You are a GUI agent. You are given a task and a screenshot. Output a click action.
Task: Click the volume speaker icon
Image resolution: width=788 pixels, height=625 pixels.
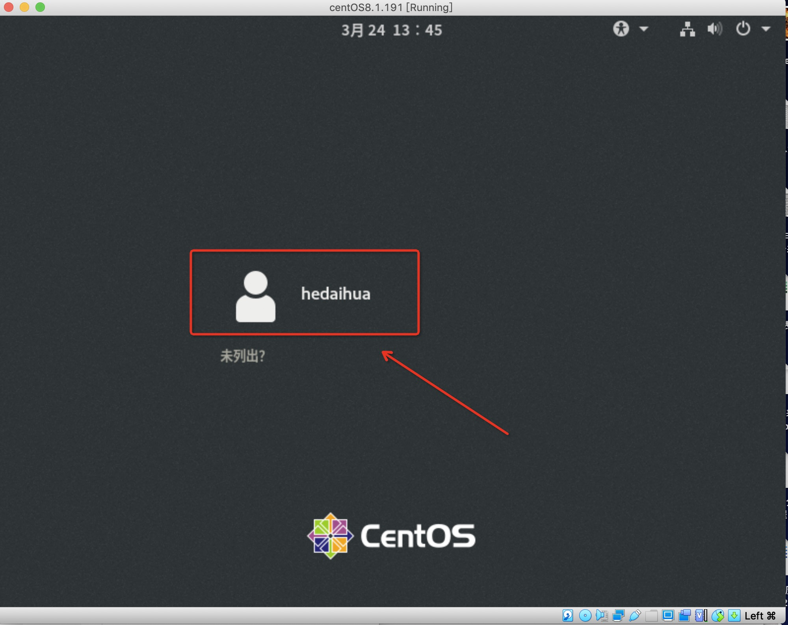coord(714,29)
